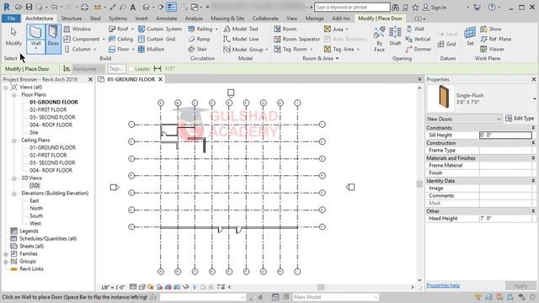Screen dimensions: 539x303
Task: Click the keyword search box
Action: pos(352,8)
